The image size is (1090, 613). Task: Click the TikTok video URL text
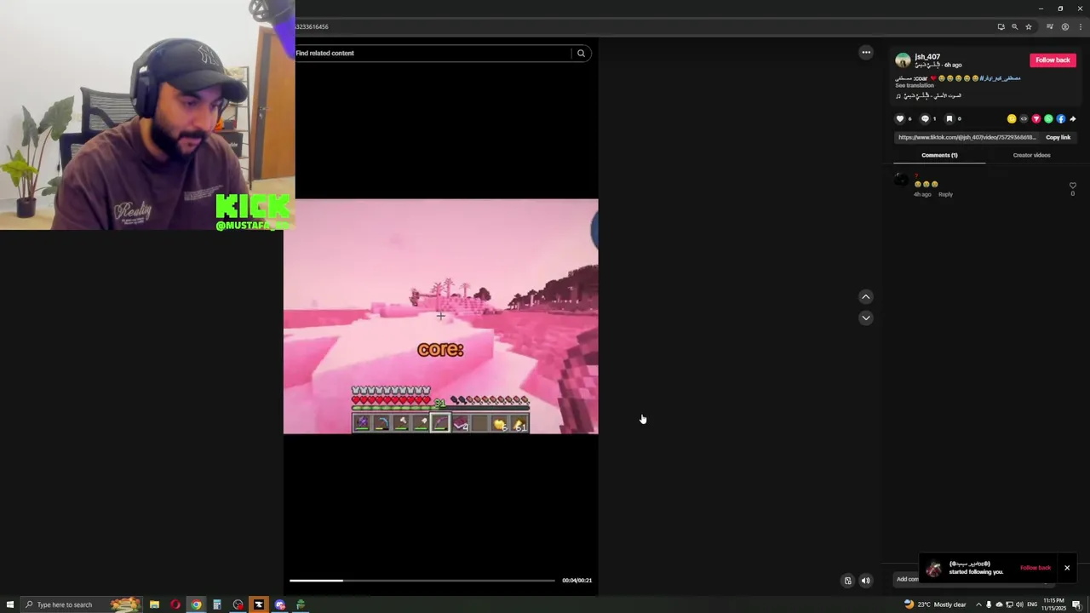(967, 137)
